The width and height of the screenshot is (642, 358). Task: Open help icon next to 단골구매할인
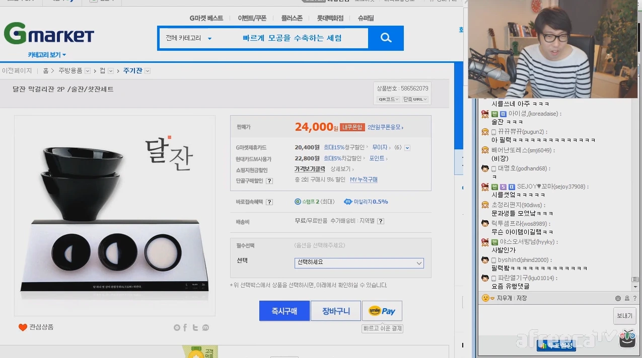tap(269, 181)
